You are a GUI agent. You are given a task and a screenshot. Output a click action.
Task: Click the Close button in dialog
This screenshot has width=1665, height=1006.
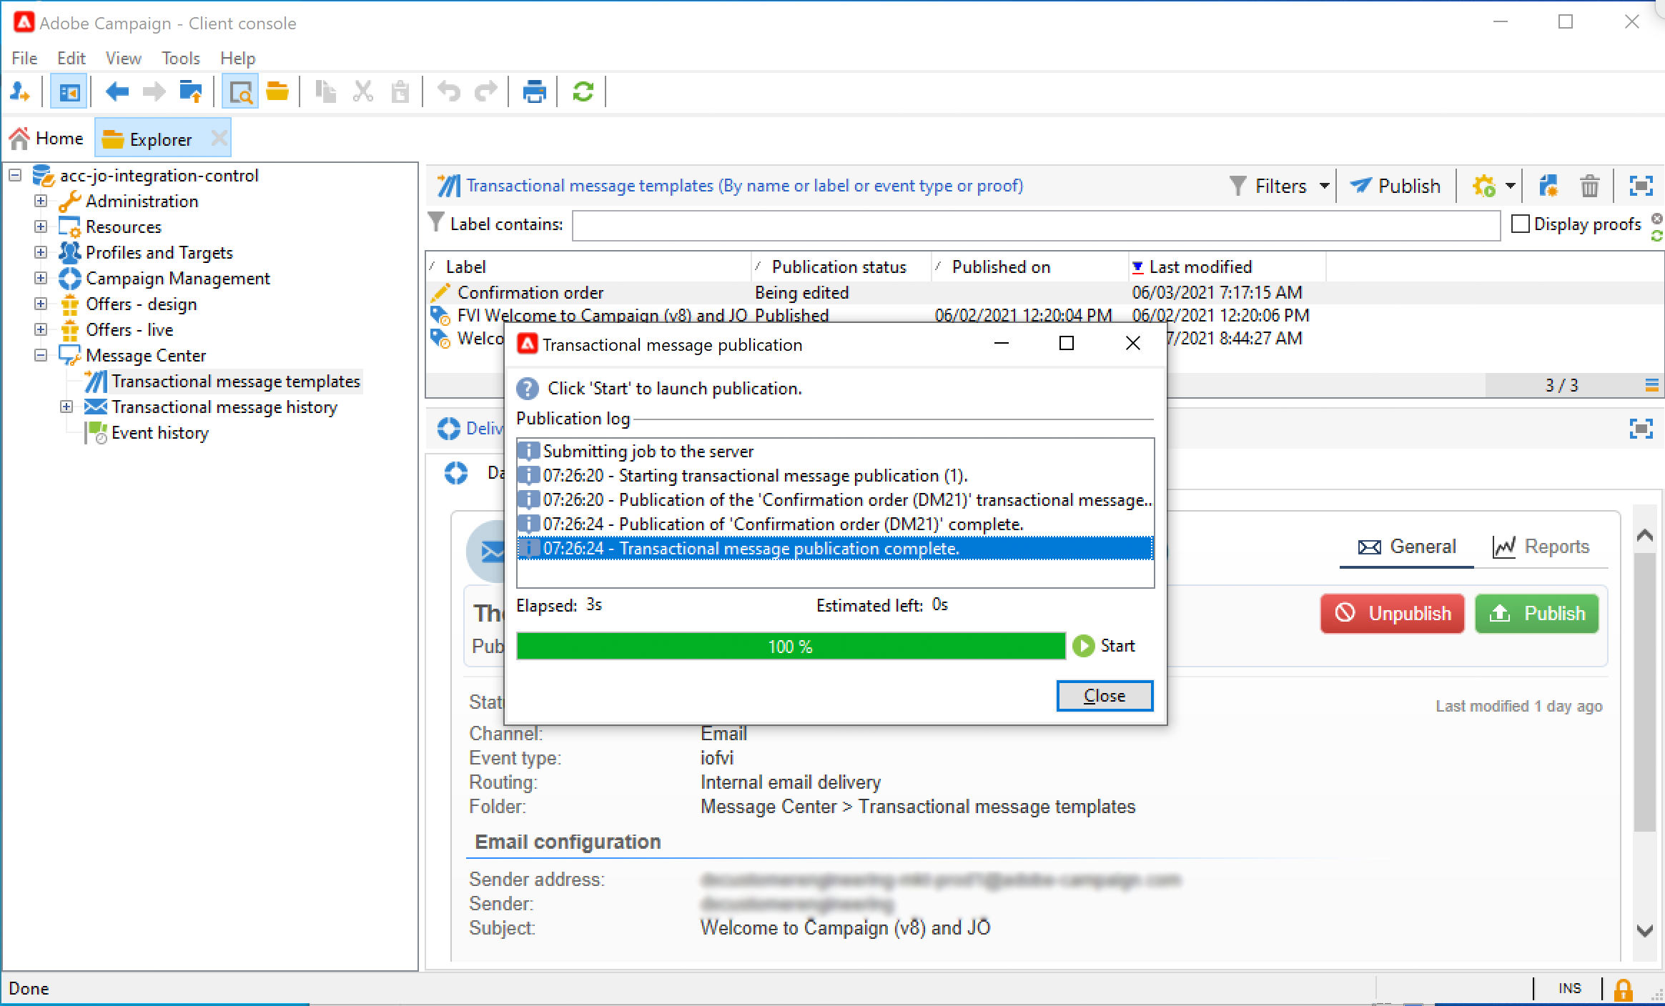tap(1104, 696)
